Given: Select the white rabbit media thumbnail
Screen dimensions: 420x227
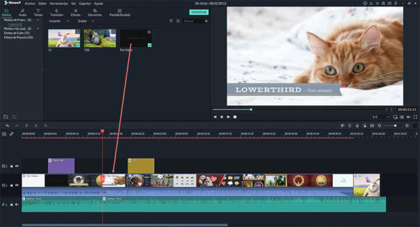Looking at the screenshot, I should pyautogui.click(x=64, y=38).
